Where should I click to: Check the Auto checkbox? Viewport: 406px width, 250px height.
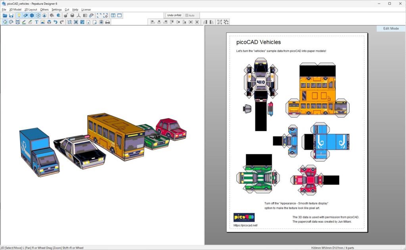click(187, 15)
